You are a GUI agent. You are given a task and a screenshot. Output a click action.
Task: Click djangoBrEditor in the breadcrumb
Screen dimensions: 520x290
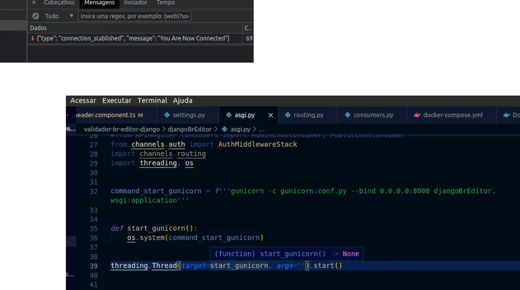coord(189,129)
